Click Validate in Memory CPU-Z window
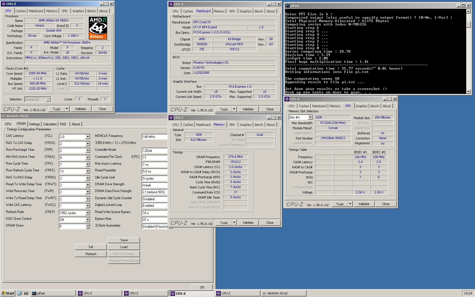This screenshot has width=475, height=297. click(x=248, y=223)
